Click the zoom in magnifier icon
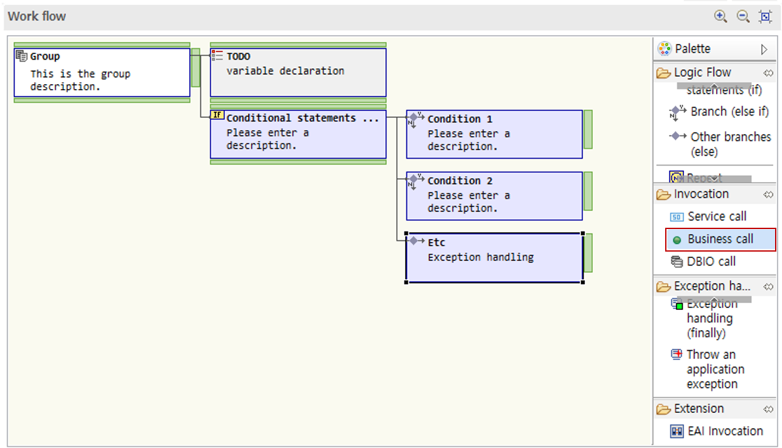This screenshot has height=448, width=782. point(720,17)
